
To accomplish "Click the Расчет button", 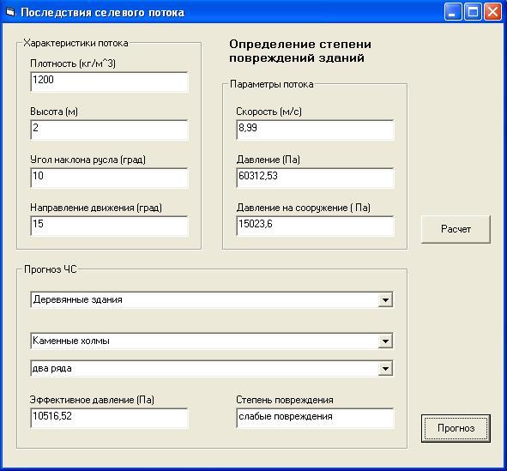I will coord(456,229).
